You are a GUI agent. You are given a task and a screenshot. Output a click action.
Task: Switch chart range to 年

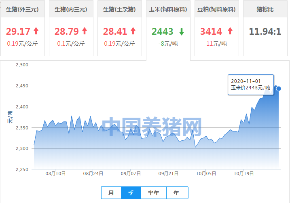(x=177, y=193)
